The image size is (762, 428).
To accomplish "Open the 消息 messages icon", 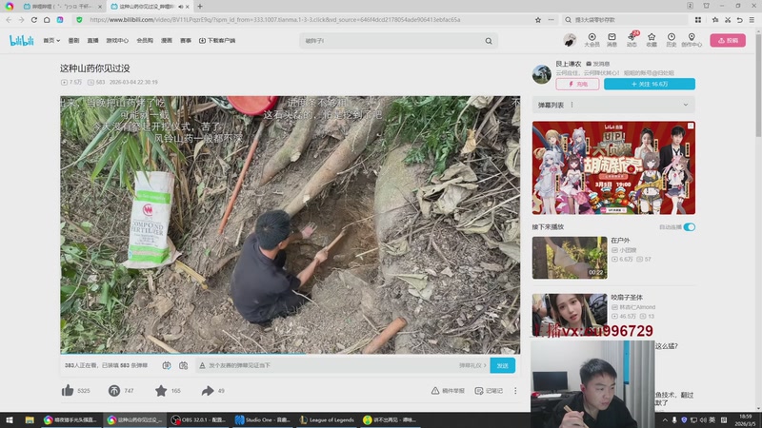I will [612, 40].
